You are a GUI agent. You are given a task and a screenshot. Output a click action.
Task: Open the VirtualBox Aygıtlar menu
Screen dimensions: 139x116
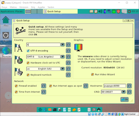(41, 7)
